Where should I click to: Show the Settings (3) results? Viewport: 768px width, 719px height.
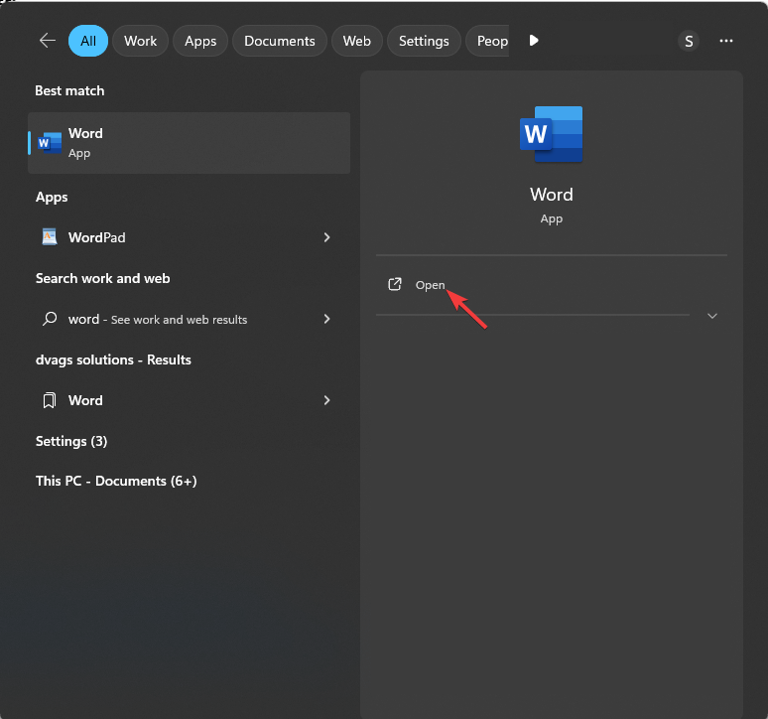point(71,441)
